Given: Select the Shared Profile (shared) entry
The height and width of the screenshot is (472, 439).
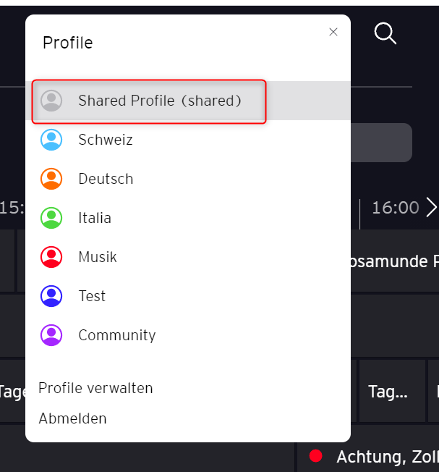Looking at the screenshot, I should [x=159, y=101].
